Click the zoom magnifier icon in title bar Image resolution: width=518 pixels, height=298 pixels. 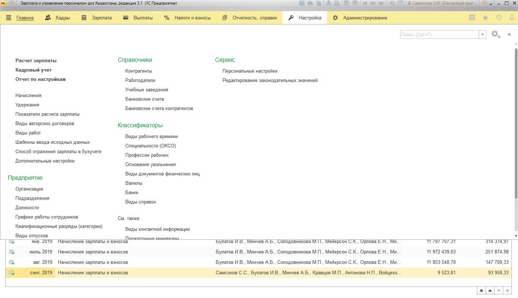click(392, 3)
